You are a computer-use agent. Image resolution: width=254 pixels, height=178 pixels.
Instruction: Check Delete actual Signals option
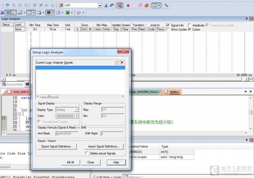click(x=87, y=153)
